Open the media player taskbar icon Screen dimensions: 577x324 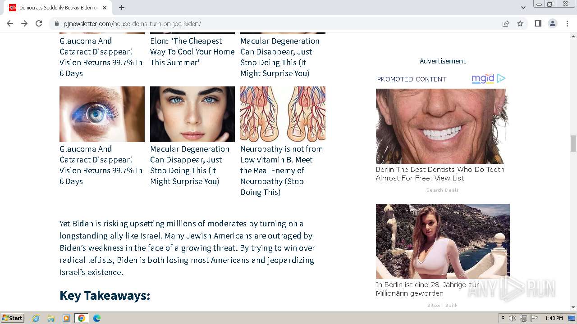66,318
